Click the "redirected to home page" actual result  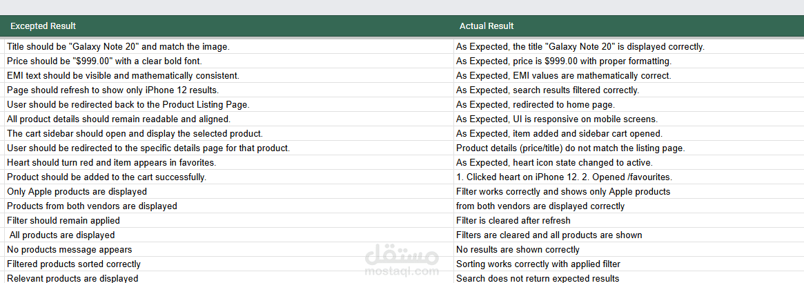pyautogui.click(x=535, y=105)
